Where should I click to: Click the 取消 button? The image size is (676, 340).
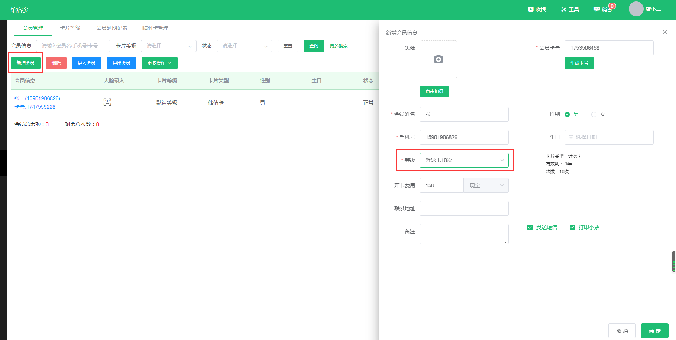click(x=622, y=331)
